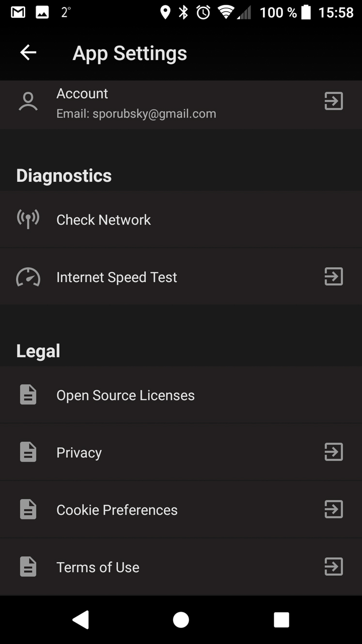The width and height of the screenshot is (362, 644).
Task: Tap the Account person icon
Action: point(28,101)
